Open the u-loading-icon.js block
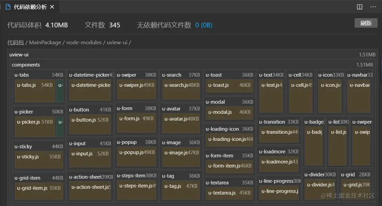 pos(230,140)
